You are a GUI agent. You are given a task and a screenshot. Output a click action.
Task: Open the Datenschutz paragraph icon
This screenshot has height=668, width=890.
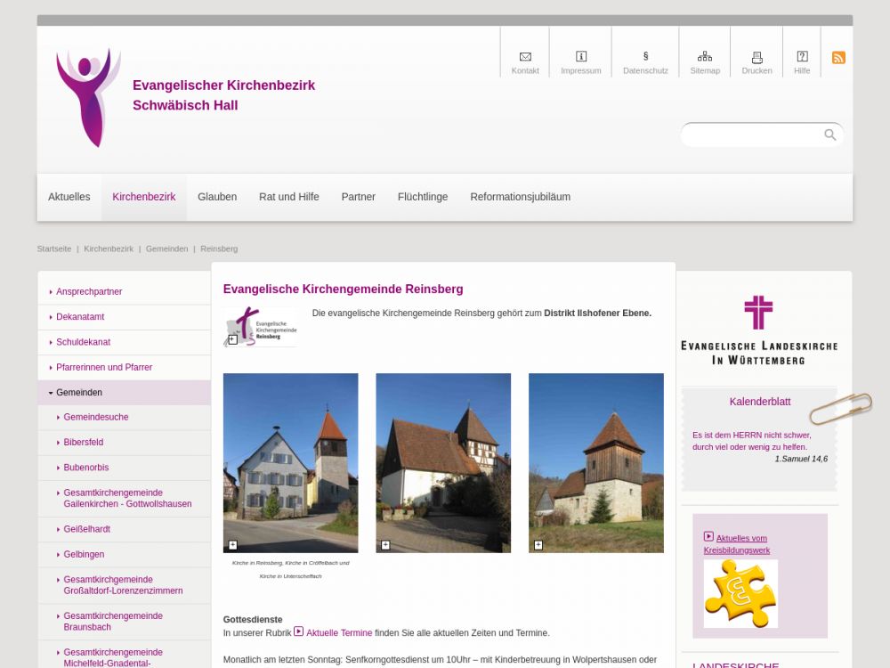pyautogui.click(x=645, y=57)
